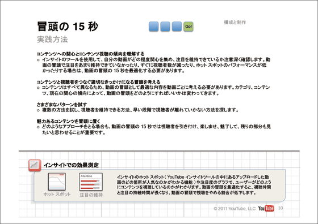Click the 実践方法 subtitle

click(52, 40)
